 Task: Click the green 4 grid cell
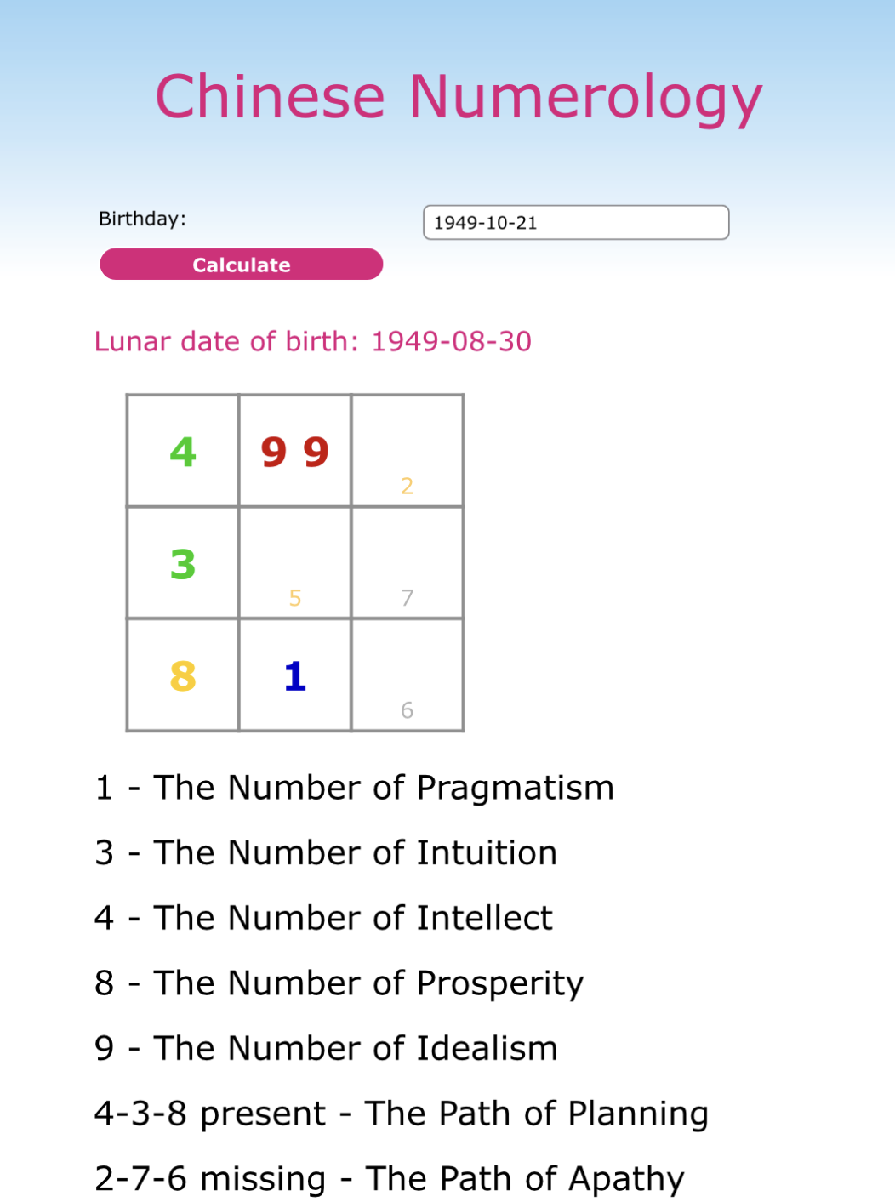pyautogui.click(x=183, y=451)
